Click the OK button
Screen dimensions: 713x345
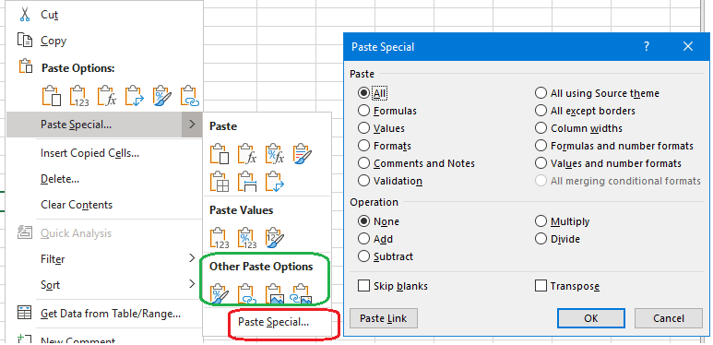point(590,318)
